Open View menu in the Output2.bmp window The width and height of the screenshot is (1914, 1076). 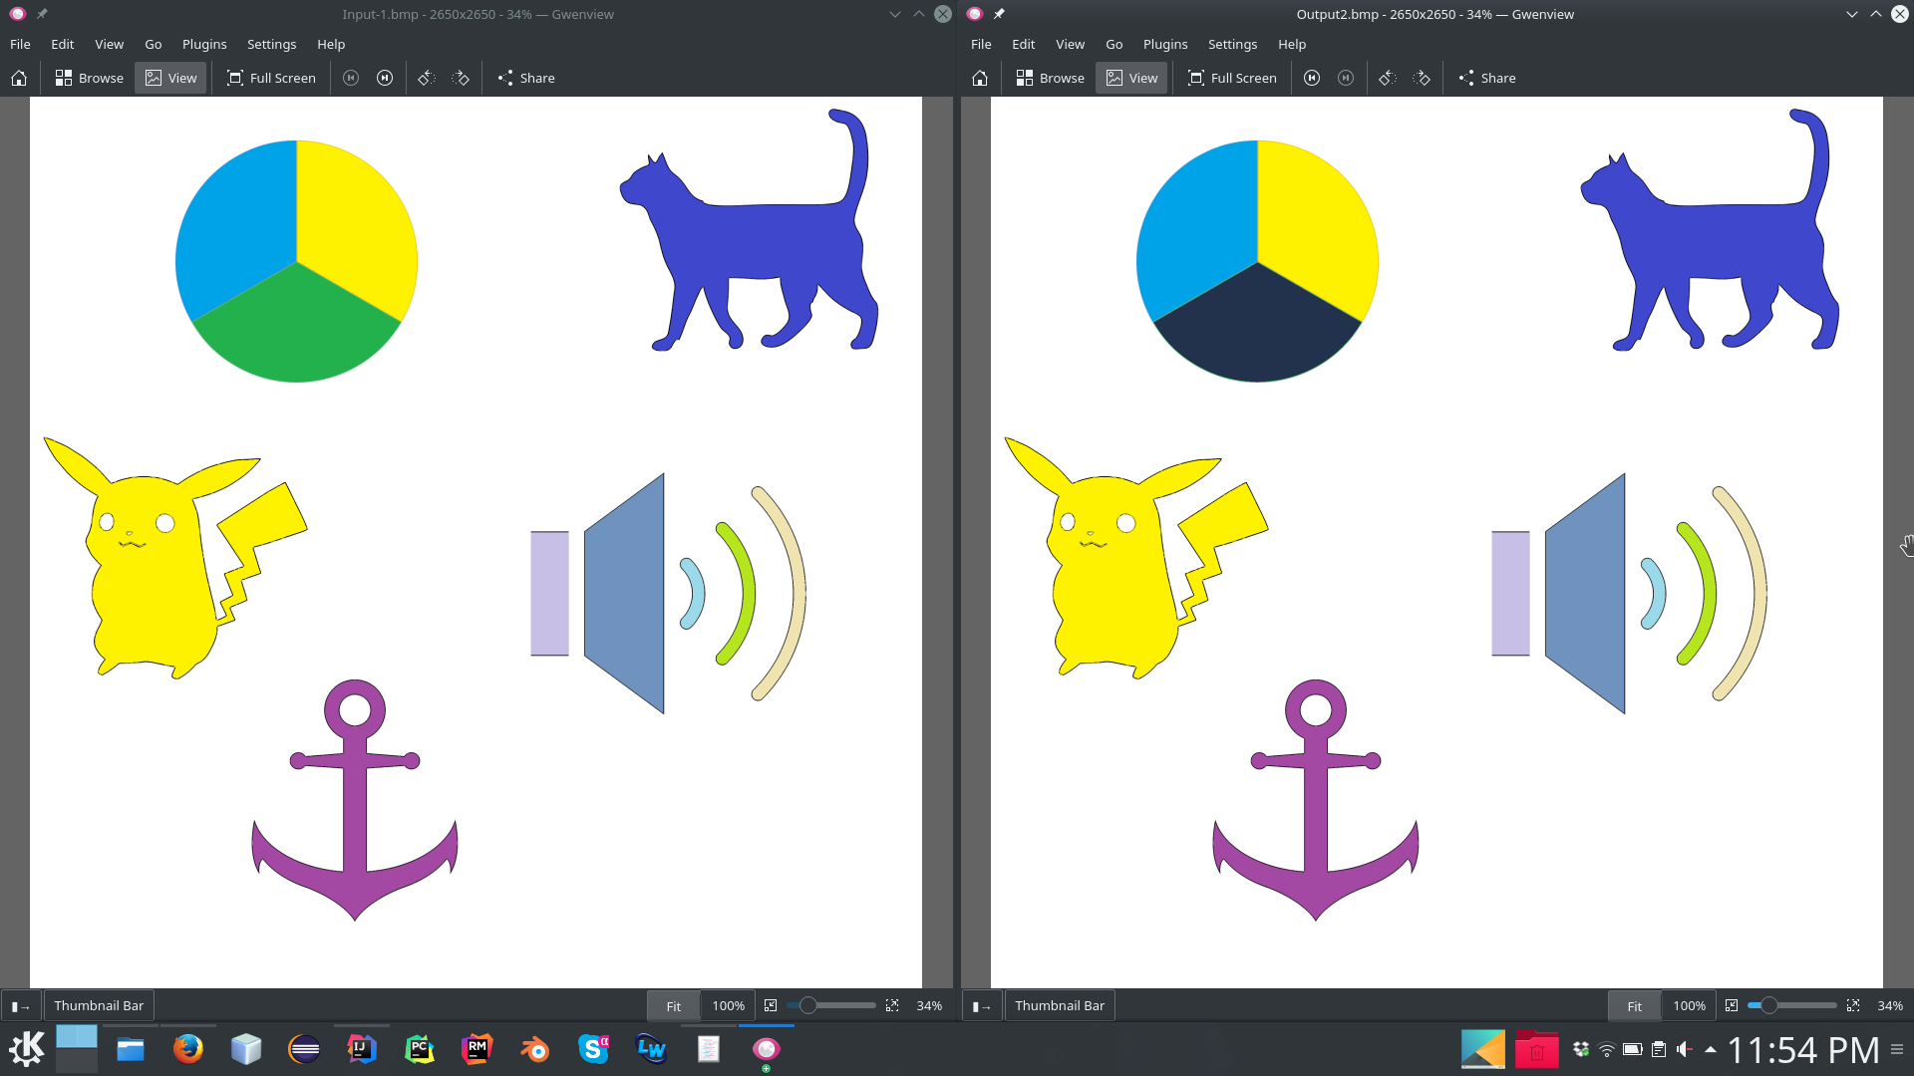pyautogui.click(x=1070, y=44)
